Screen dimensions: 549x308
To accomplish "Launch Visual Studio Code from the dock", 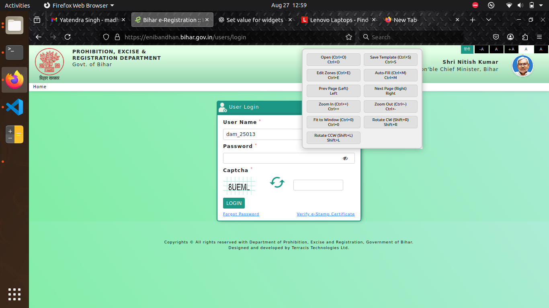I will [x=14, y=107].
